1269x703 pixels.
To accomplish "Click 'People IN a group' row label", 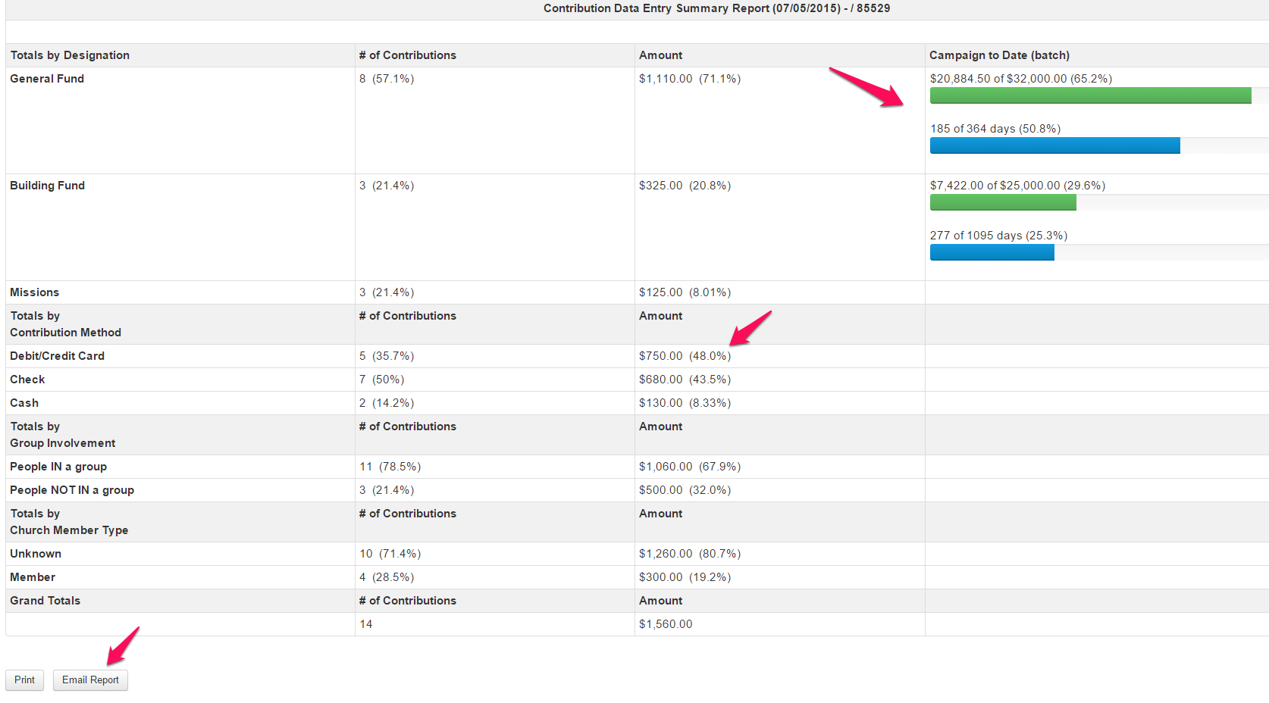I will (x=58, y=467).
